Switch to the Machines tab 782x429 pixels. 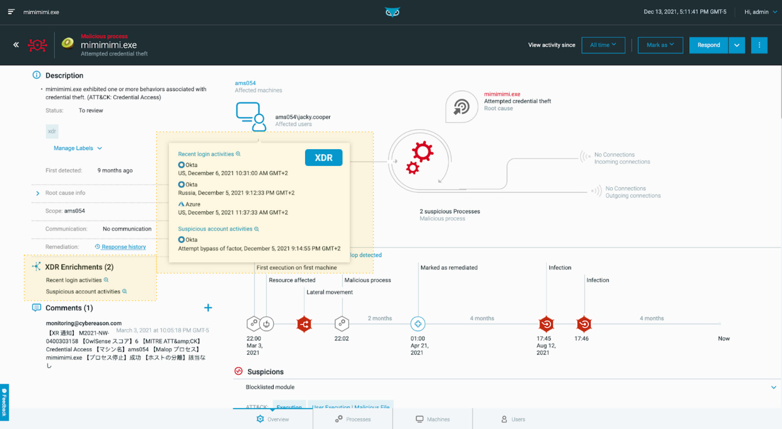point(433,419)
